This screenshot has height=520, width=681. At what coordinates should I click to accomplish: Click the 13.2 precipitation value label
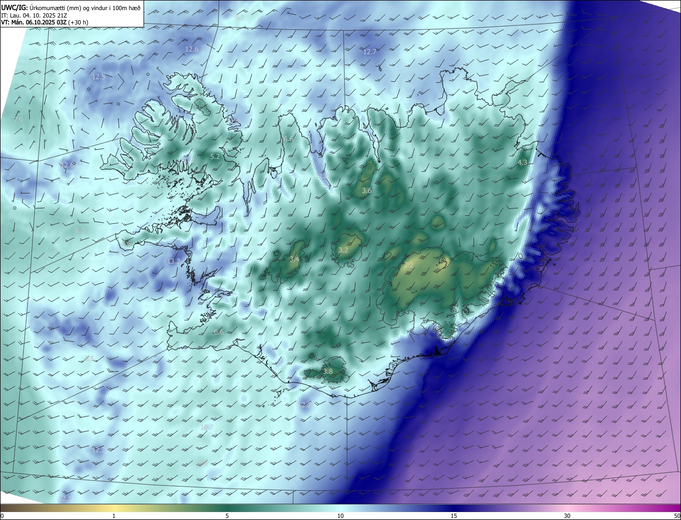click(x=174, y=262)
